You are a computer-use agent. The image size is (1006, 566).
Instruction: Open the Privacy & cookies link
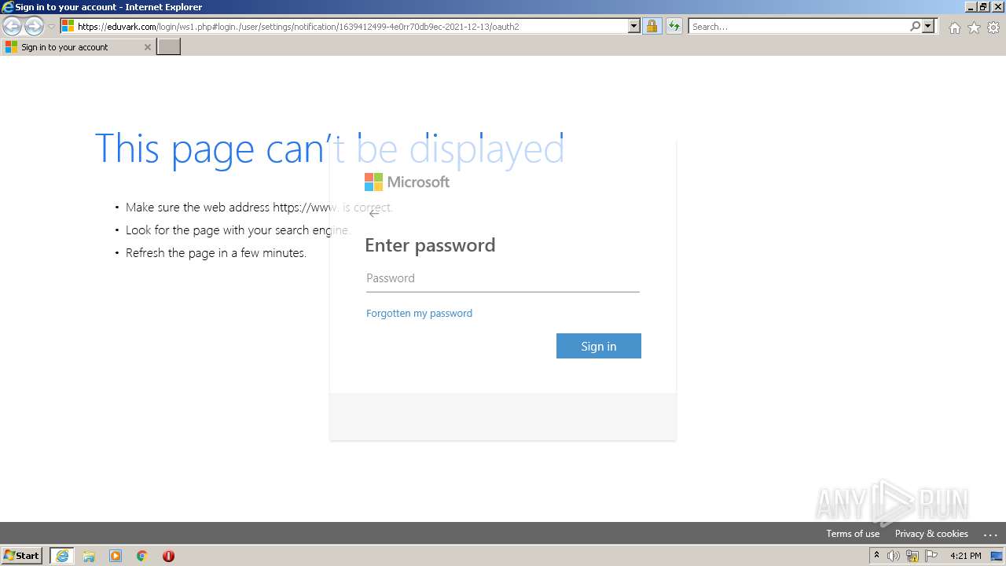point(931,534)
